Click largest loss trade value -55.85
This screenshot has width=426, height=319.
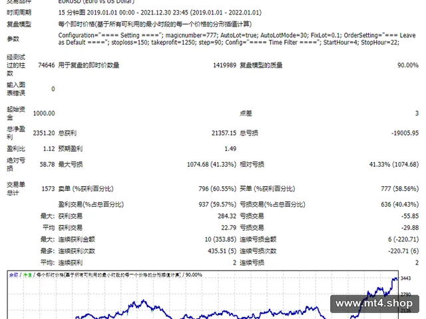[x=410, y=216]
